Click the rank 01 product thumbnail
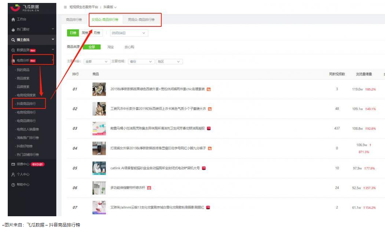Screen dimensions: 385x228 tap(99, 89)
